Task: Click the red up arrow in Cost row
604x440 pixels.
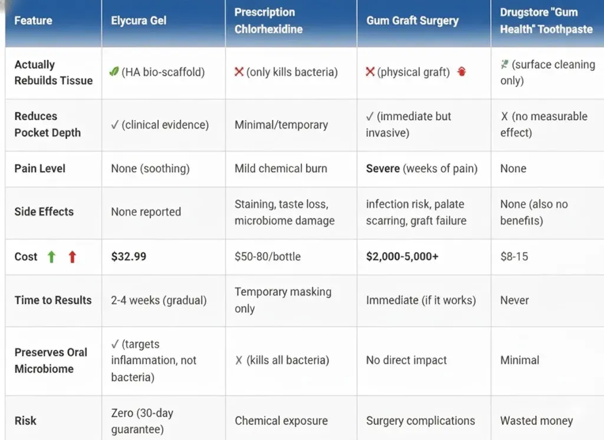Action: tap(72, 257)
